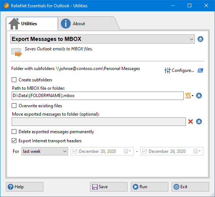This screenshot has width=215, height=197.
Task: Clear move folder with red X icon
Action: (191, 121)
